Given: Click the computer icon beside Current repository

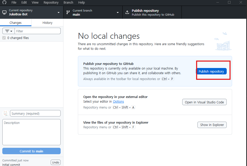Looking at the screenshot, I should tap(4, 12).
